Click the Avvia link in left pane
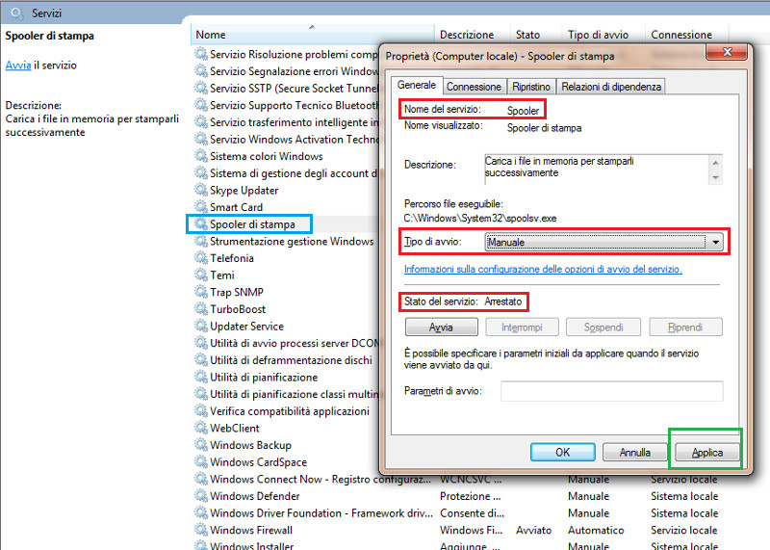Viewport: 770px width, 550px height. [x=18, y=65]
